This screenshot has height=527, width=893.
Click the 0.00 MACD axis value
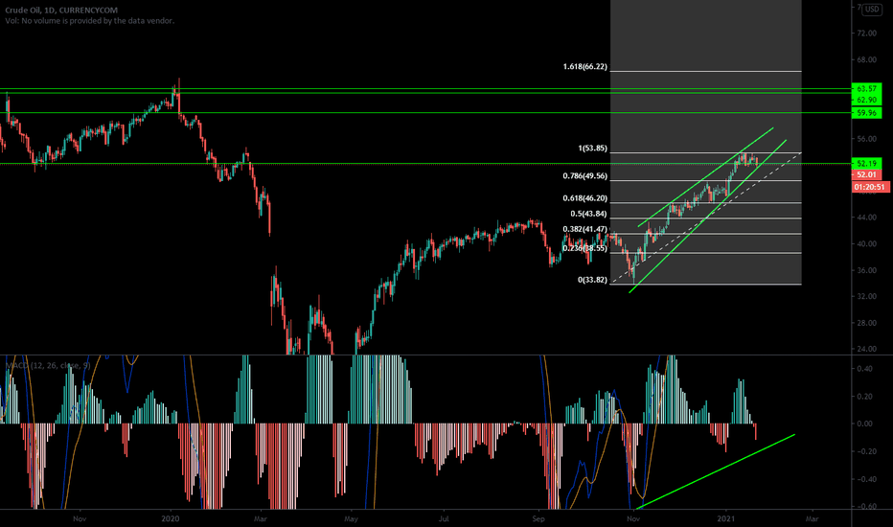click(x=864, y=424)
